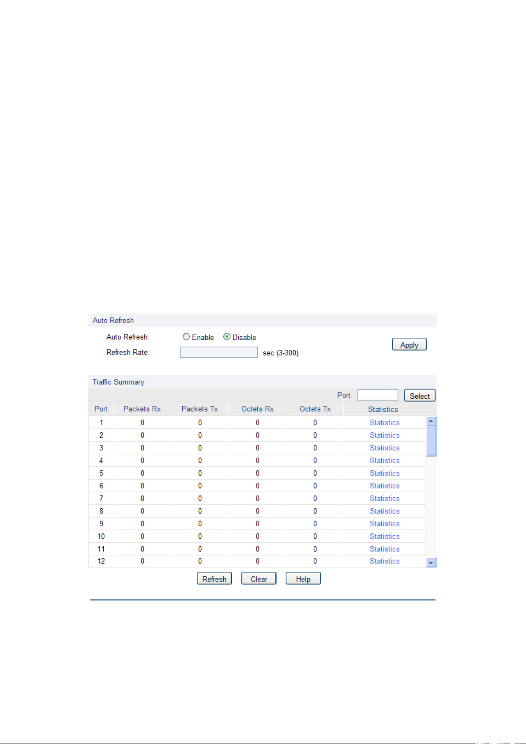The width and height of the screenshot is (526, 744).
Task: Open Statistics link for port 1
Action: pos(384,423)
